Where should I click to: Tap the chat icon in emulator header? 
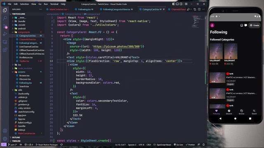click(246, 25)
